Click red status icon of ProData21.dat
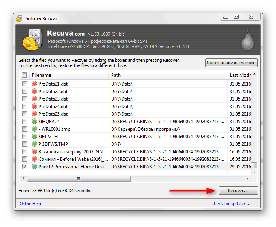Screen dimensions: 276x227 [34, 84]
